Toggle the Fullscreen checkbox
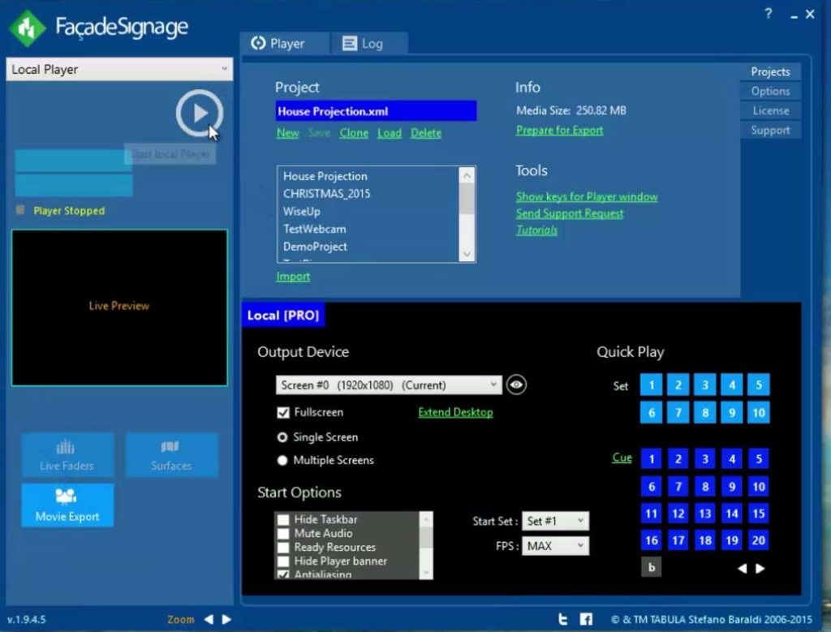 point(283,412)
